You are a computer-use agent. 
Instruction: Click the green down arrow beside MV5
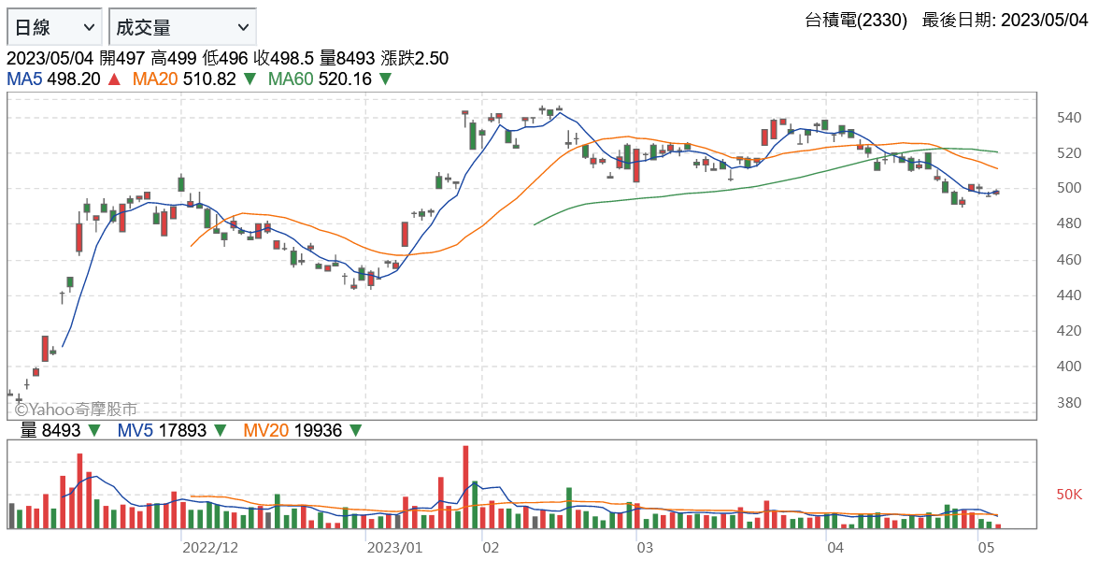[x=221, y=431]
